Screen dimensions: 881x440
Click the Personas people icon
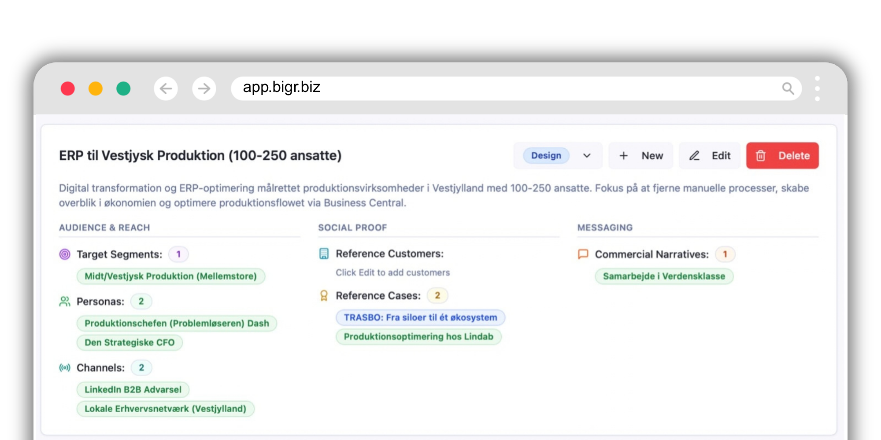[65, 301]
